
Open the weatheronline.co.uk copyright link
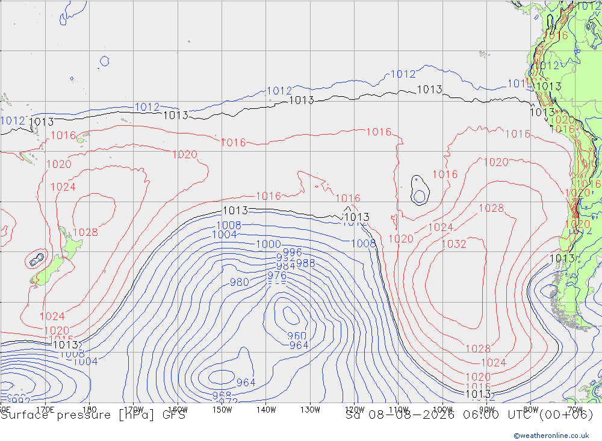tap(551, 436)
